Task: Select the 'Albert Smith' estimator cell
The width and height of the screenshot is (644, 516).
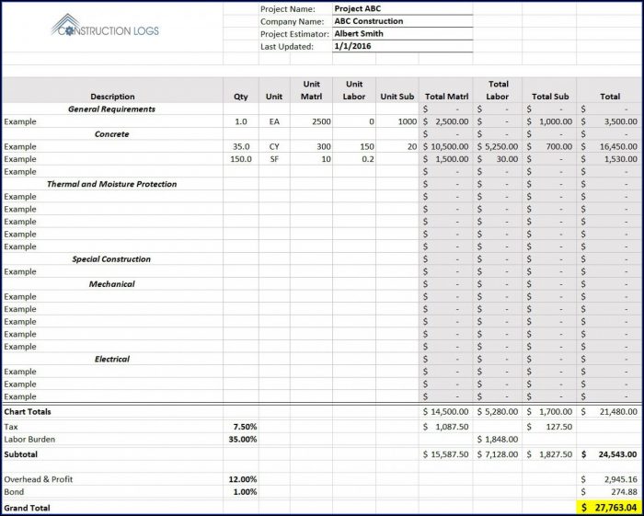Action: tap(403, 34)
